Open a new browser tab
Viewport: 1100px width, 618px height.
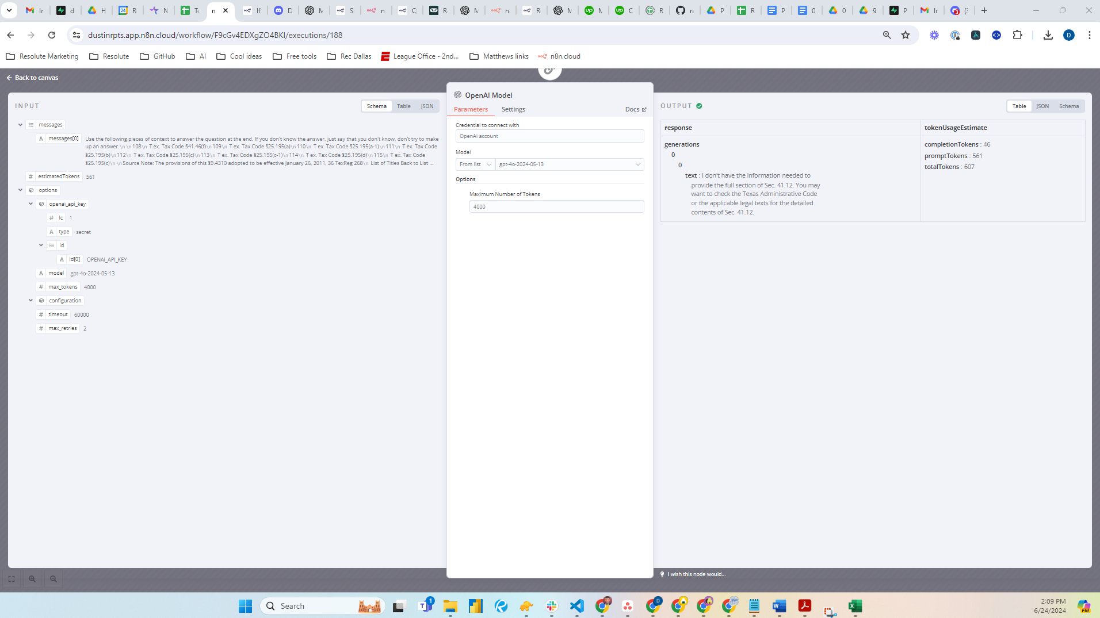coord(984,10)
